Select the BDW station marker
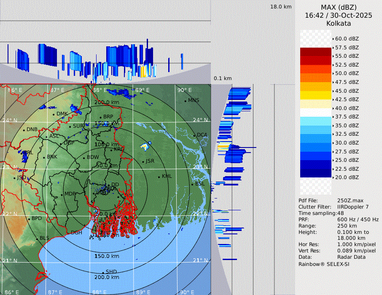Image resolution: width=382 pixels, height=295 pixels. click(84, 158)
